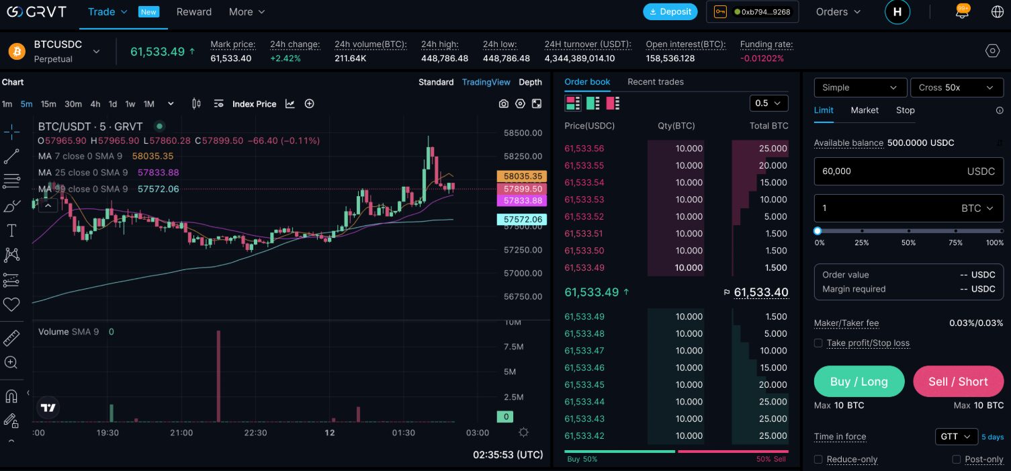Image resolution: width=1011 pixels, height=471 pixels.
Task: Show both bids and asks in order book
Action: click(572, 103)
